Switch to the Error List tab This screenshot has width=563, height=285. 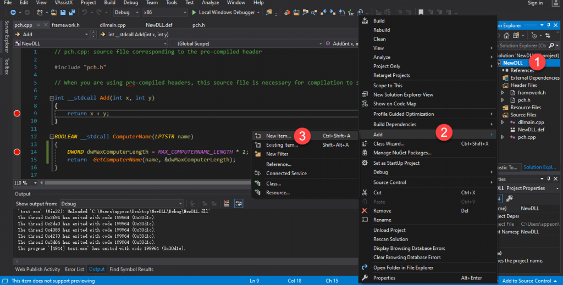(75, 269)
